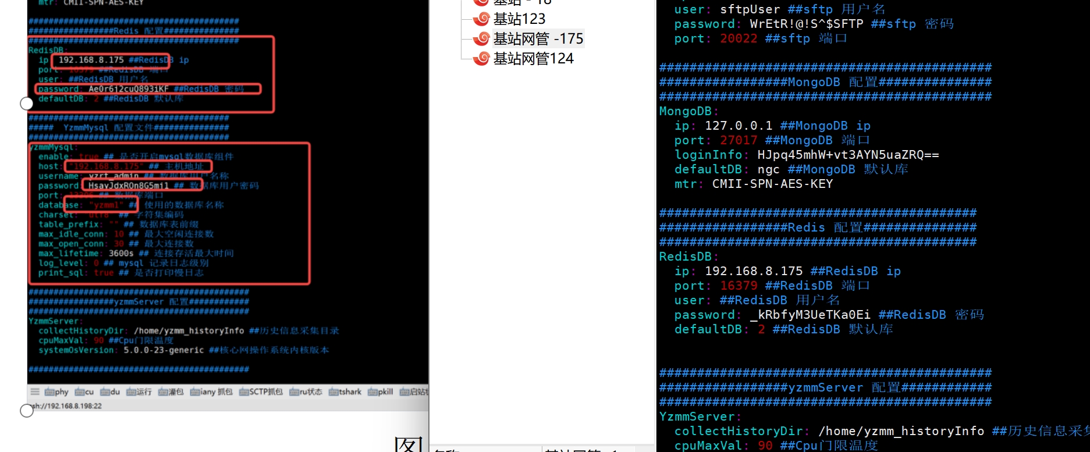Click the sftp 'port: 20022' line

pos(761,38)
